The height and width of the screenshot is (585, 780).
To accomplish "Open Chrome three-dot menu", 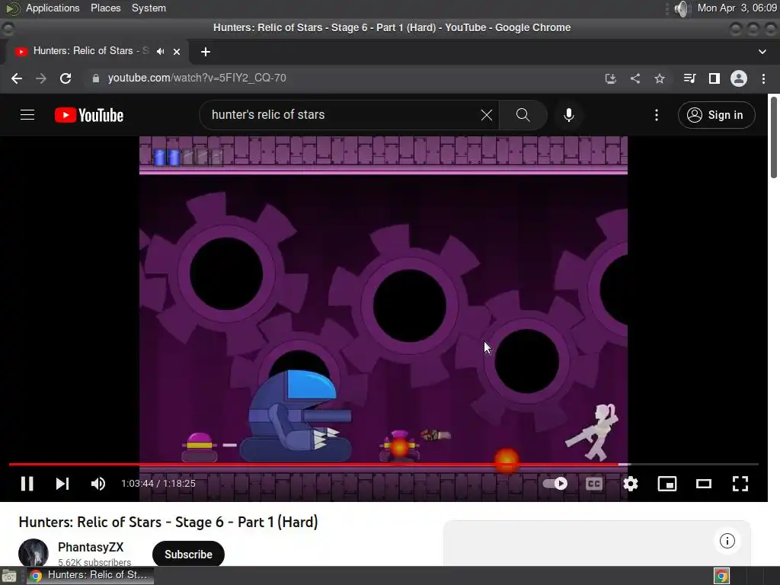I will click(x=763, y=78).
